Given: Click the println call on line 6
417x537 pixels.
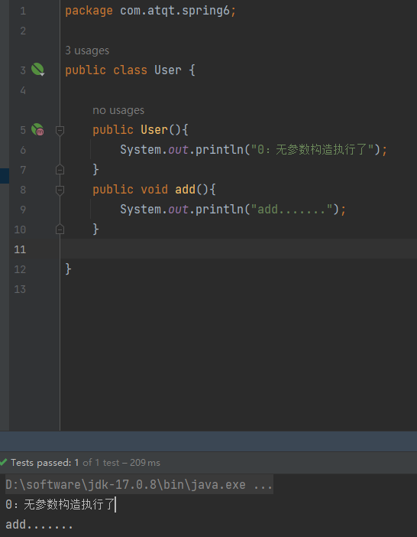Looking at the screenshot, I should [219, 150].
